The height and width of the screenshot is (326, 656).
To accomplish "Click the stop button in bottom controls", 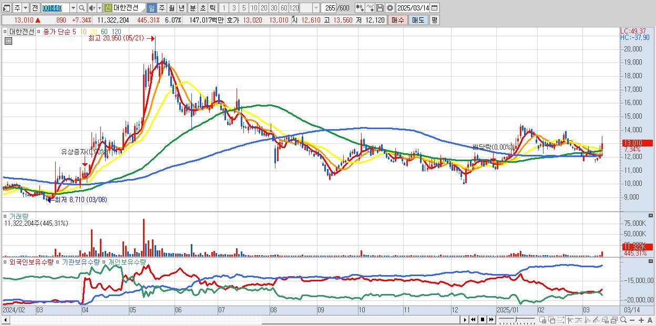I will 483,320.
